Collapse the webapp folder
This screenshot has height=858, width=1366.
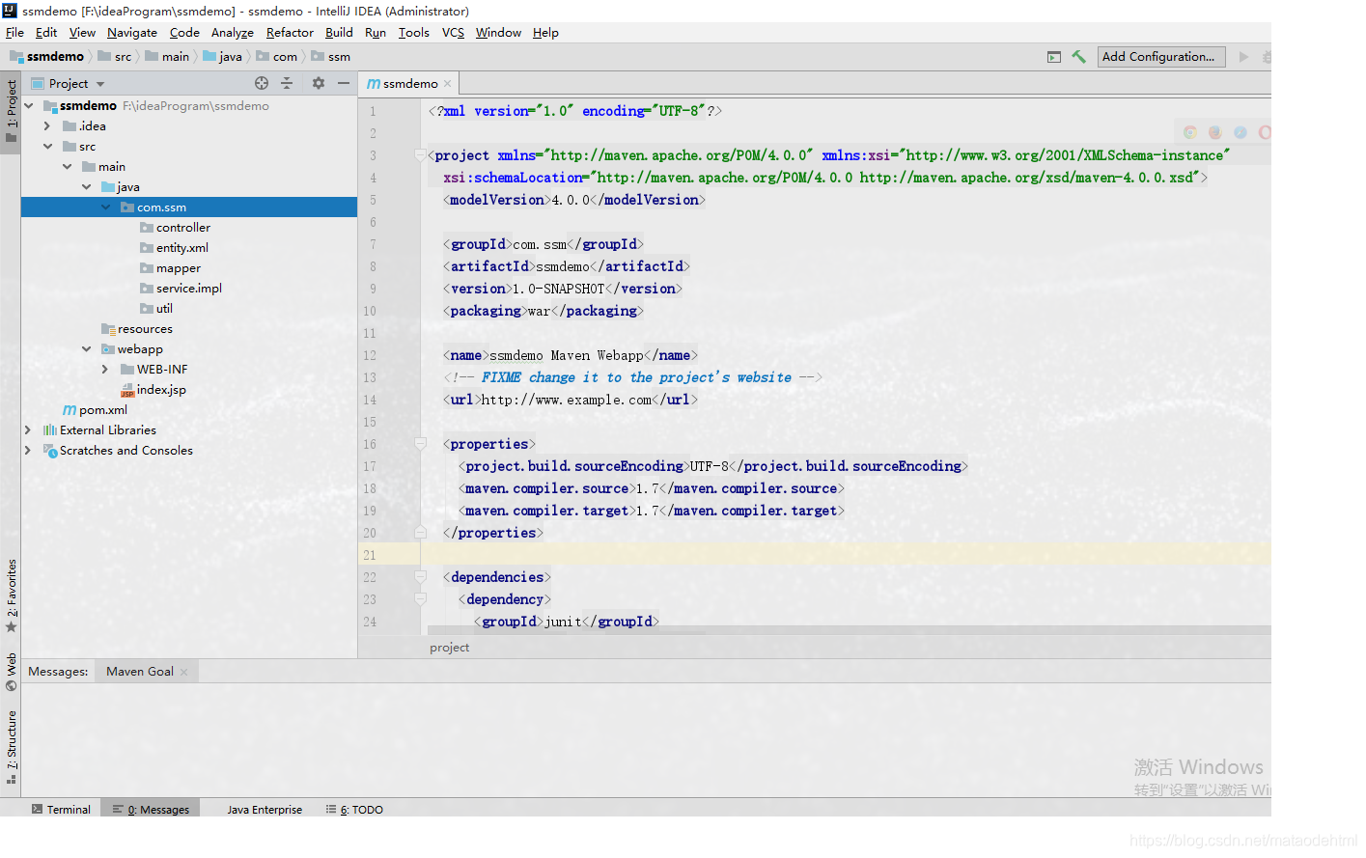tap(86, 349)
